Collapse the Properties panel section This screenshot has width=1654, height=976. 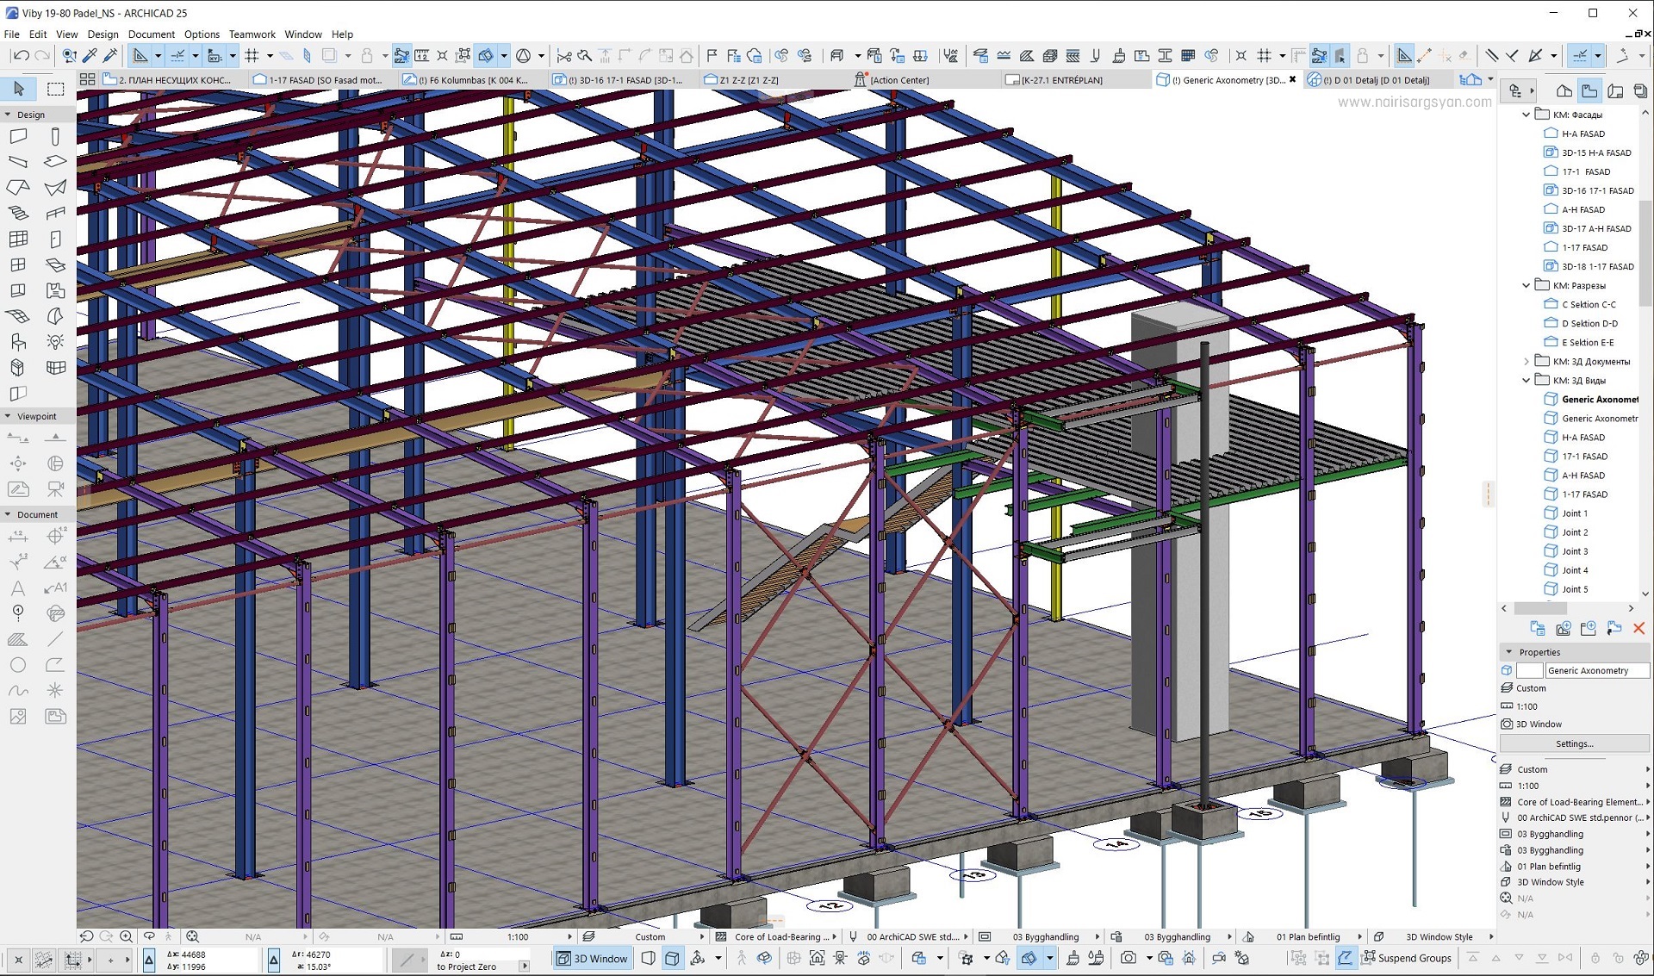click(x=1508, y=652)
